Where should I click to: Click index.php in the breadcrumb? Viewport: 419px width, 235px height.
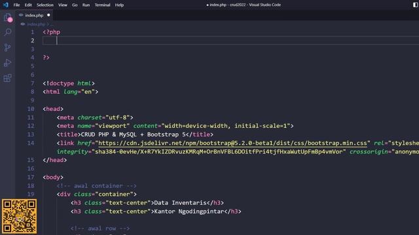[36, 24]
